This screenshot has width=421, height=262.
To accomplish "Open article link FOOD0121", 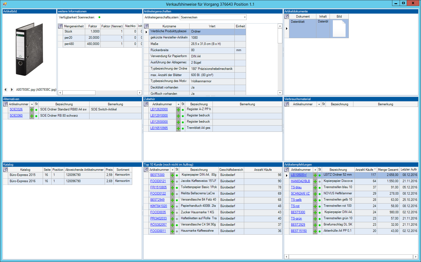I will point(158,181).
